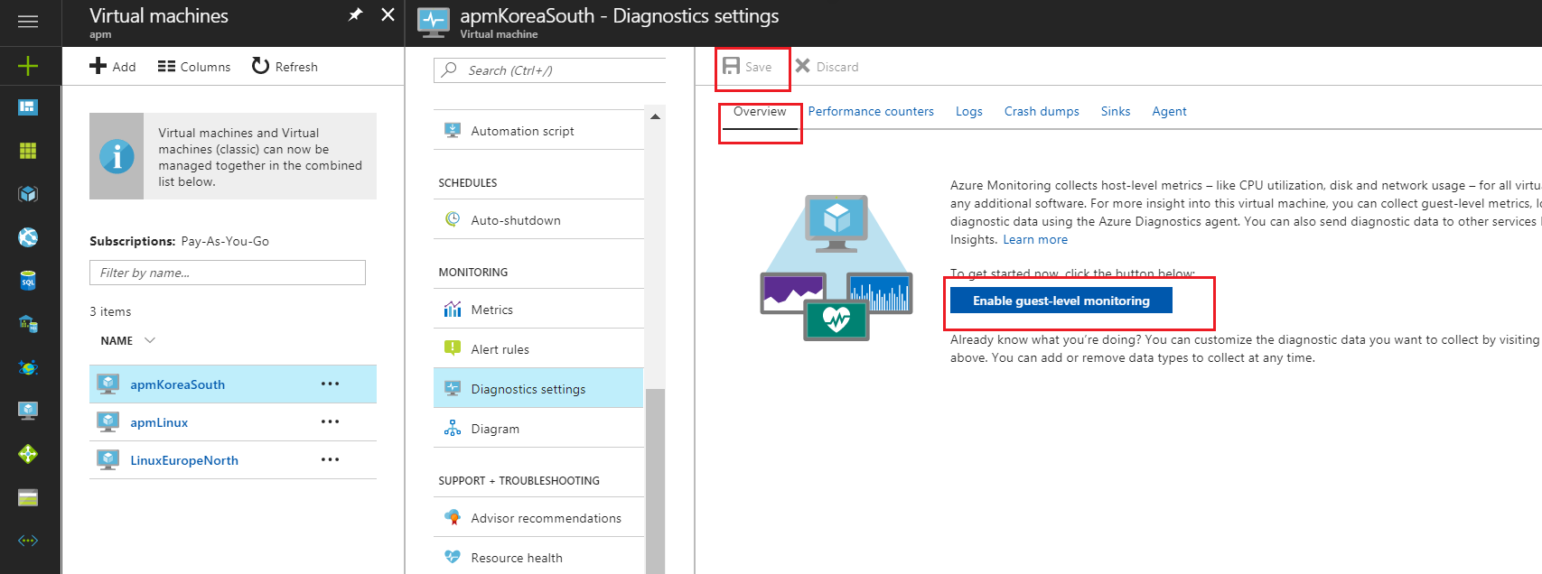Switch to the Sinks tab
Image resolution: width=1542 pixels, height=574 pixels.
pyautogui.click(x=1116, y=111)
